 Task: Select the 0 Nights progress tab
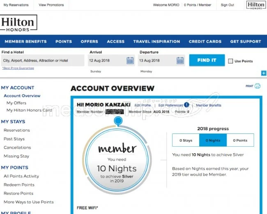[x=213, y=140]
